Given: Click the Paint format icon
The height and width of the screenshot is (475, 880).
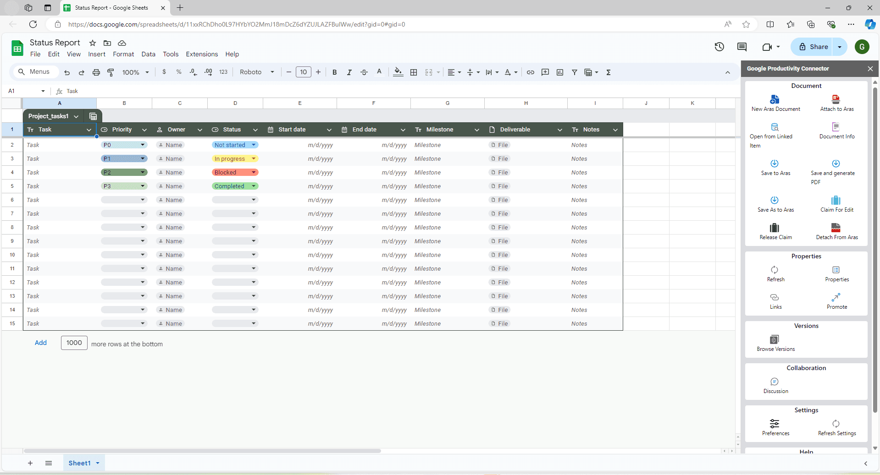Looking at the screenshot, I should pyautogui.click(x=111, y=72).
